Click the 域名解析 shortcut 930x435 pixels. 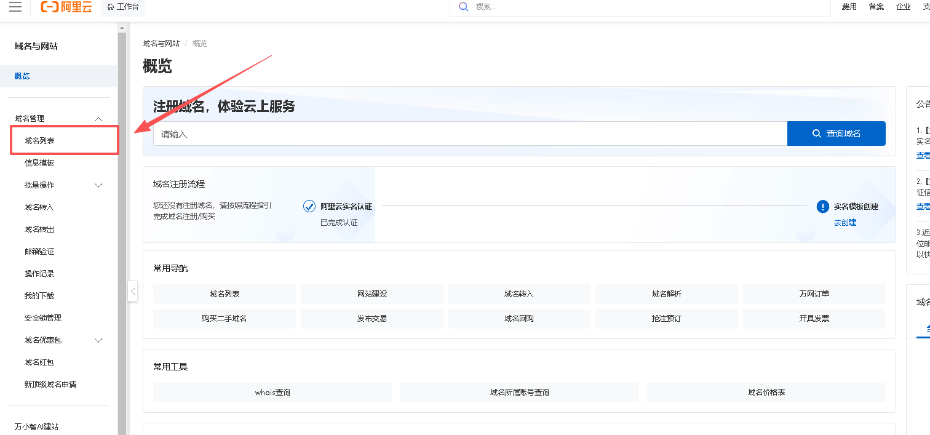coord(667,294)
